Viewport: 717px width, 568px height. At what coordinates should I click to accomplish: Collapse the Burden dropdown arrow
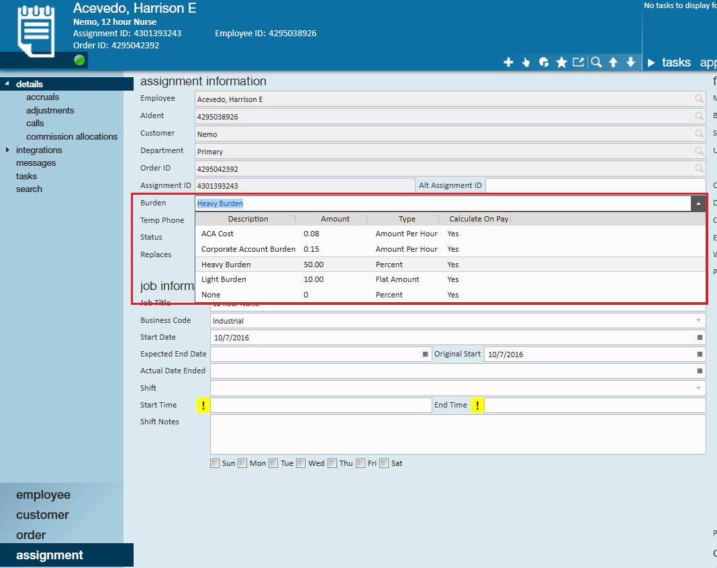click(x=698, y=203)
